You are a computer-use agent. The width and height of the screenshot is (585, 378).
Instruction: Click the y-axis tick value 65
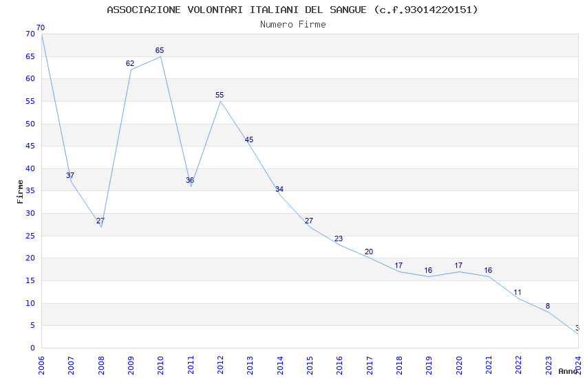click(30, 56)
